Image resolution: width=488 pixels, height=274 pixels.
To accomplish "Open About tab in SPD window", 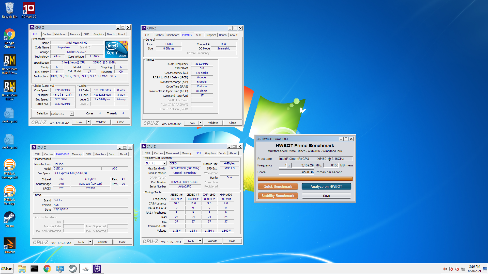I will [233, 153].
